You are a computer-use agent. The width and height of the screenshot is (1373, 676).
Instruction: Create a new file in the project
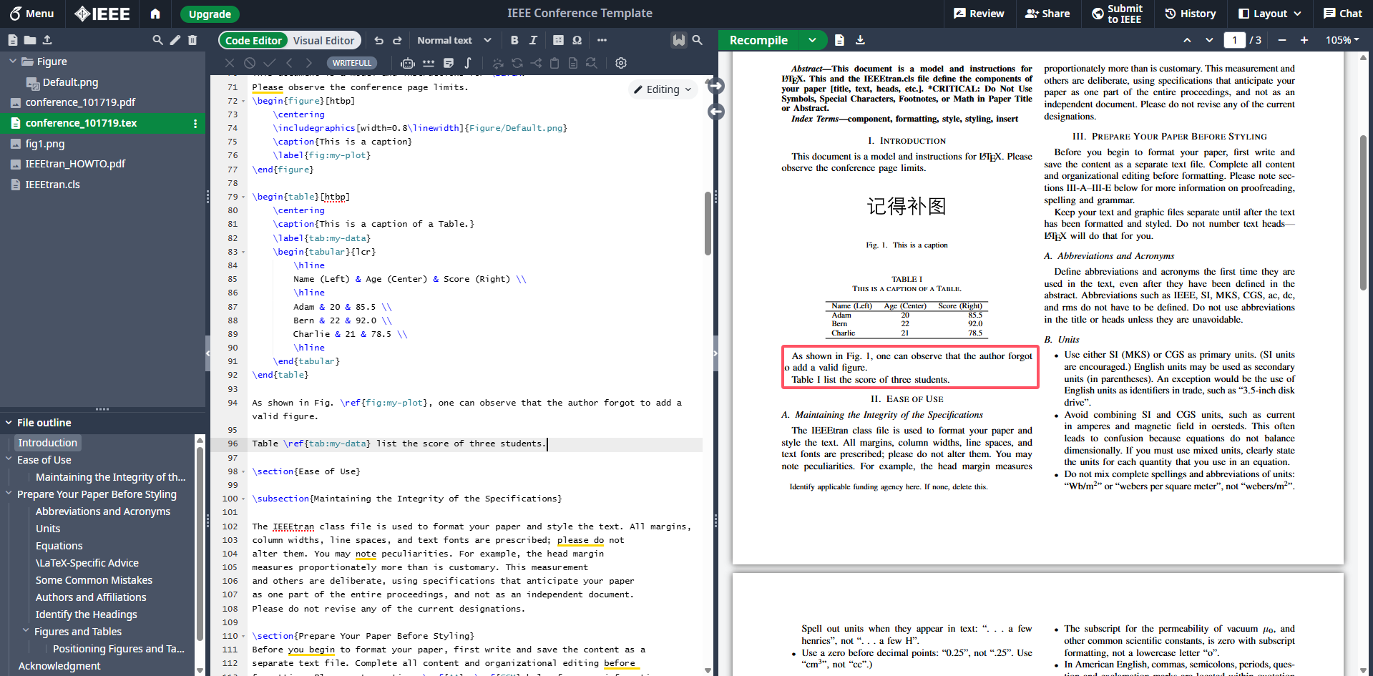click(x=12, y=40)
